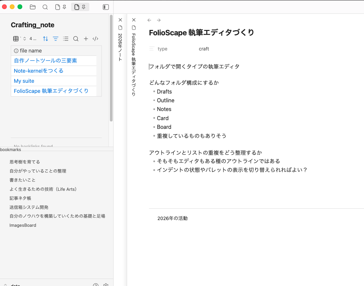This screenshot has width=364, height=286.
Task: Click the property type icon beside 'type'
Action: click(x=152, y=49)
